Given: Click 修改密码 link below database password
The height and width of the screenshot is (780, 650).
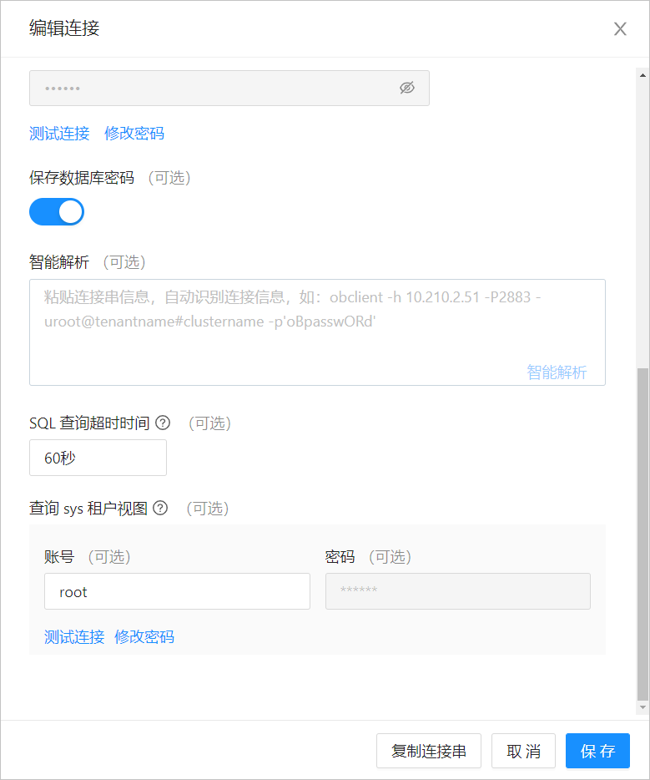Looking at the screenshot, I should [x=134, y=133].
